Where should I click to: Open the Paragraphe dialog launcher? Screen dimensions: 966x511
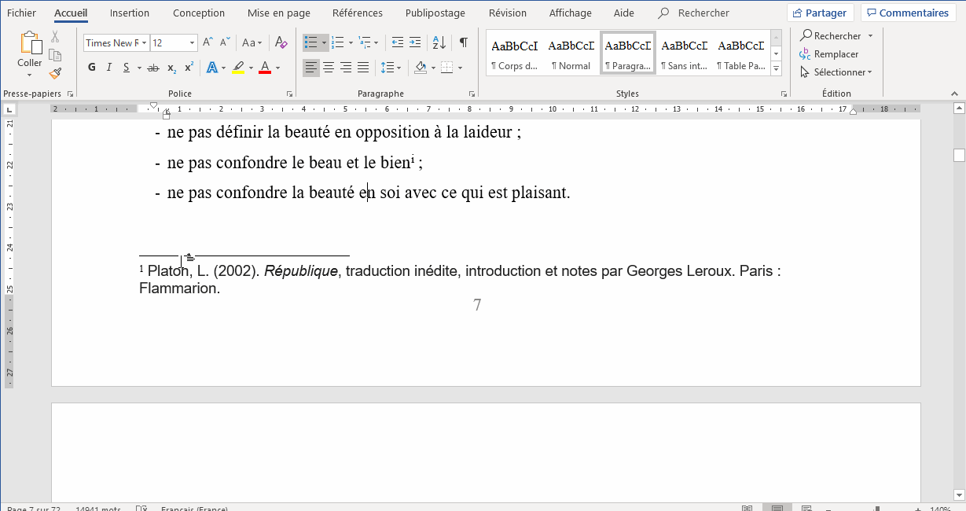(472, 94)
